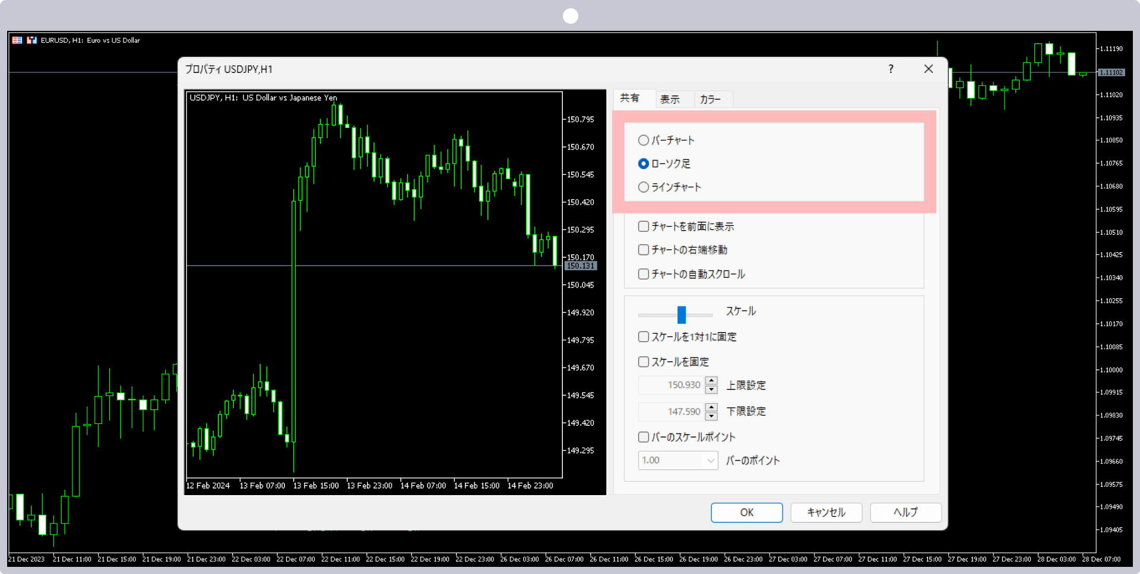Select the ラインチャート radio button
1140x574 pixels.
(x=643, y=187)
